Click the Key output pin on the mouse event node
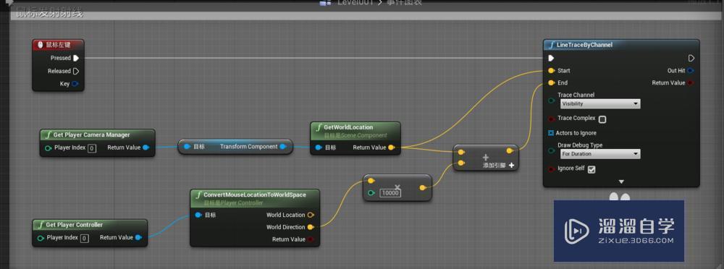Image resolution: width=724 pixels, height=269 pixels. point(75,84)
